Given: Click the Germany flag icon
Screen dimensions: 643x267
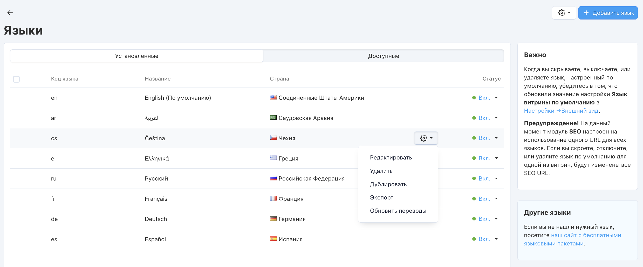Looking at the screenshot, I should point(273,219).
